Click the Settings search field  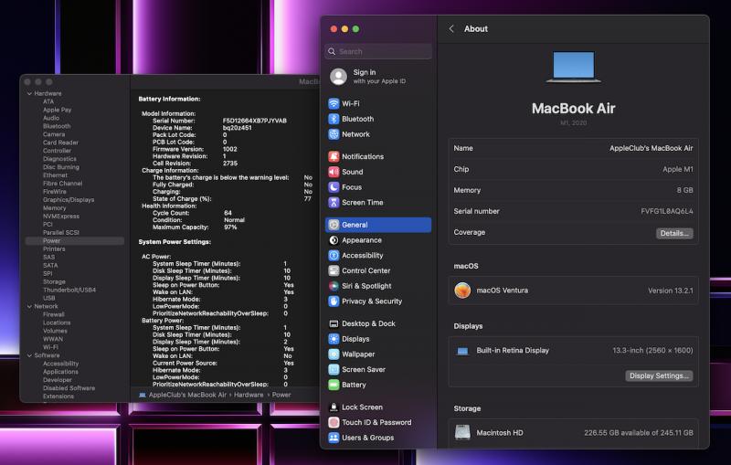tap(378, 51)
